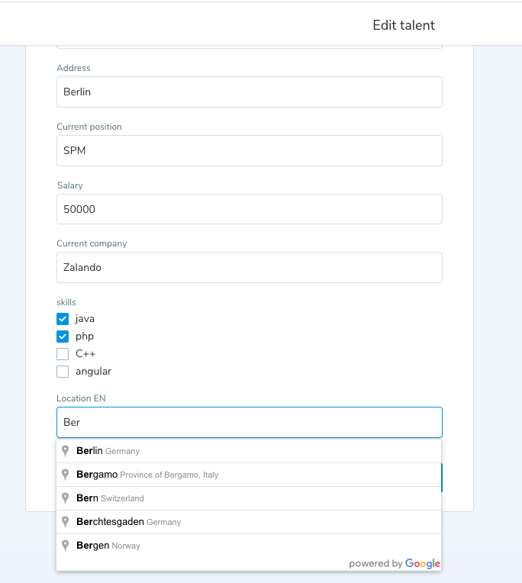This screenshot has width=522, height=583.
Task: Click the map pin icon beside Bergen
Action: (66, 546)
